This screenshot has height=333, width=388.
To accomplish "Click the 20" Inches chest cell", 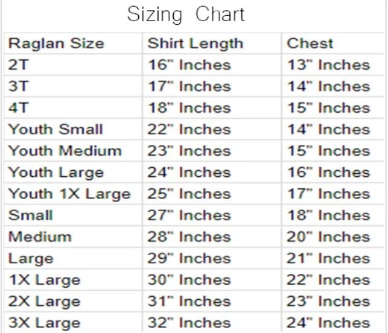I will coord(328,237).
